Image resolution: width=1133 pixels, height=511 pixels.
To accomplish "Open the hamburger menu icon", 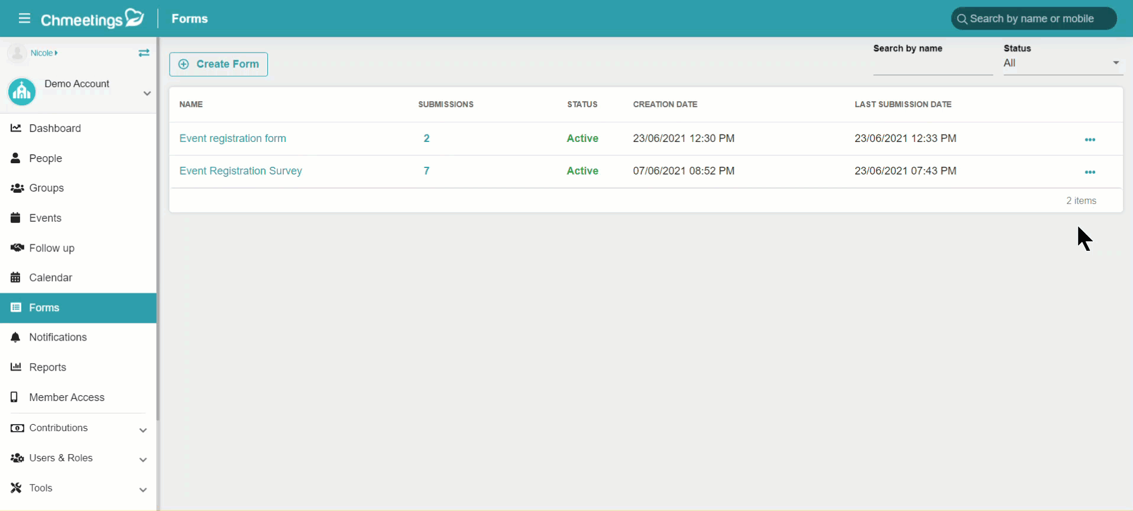I will [24, 18].
